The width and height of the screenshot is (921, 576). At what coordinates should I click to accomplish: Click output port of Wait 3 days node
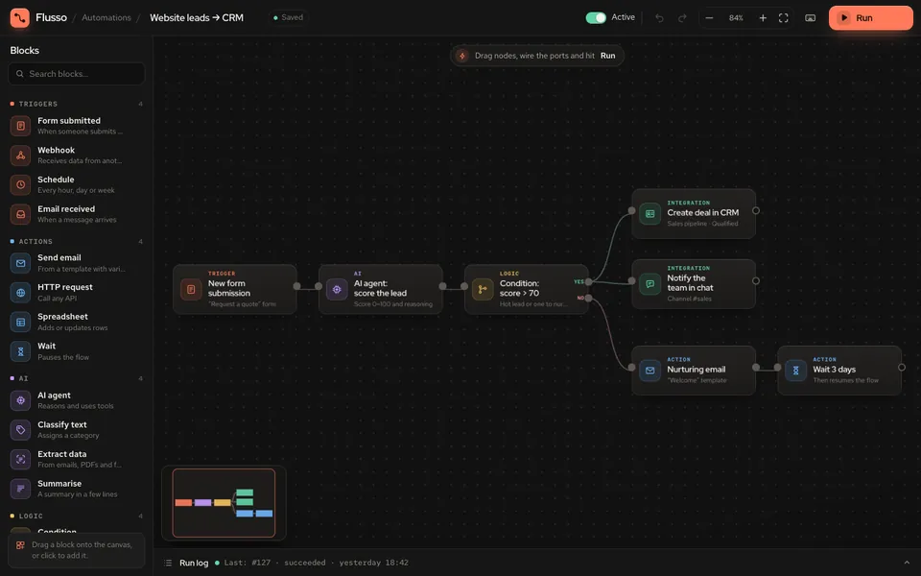pyautogui.click(x=902, y=368)
